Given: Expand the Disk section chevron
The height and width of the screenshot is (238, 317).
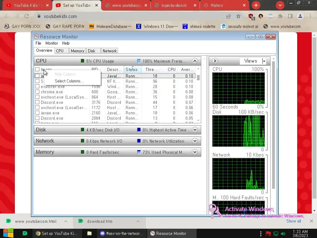Looking at the screenshot, I should tap(195, 130).
